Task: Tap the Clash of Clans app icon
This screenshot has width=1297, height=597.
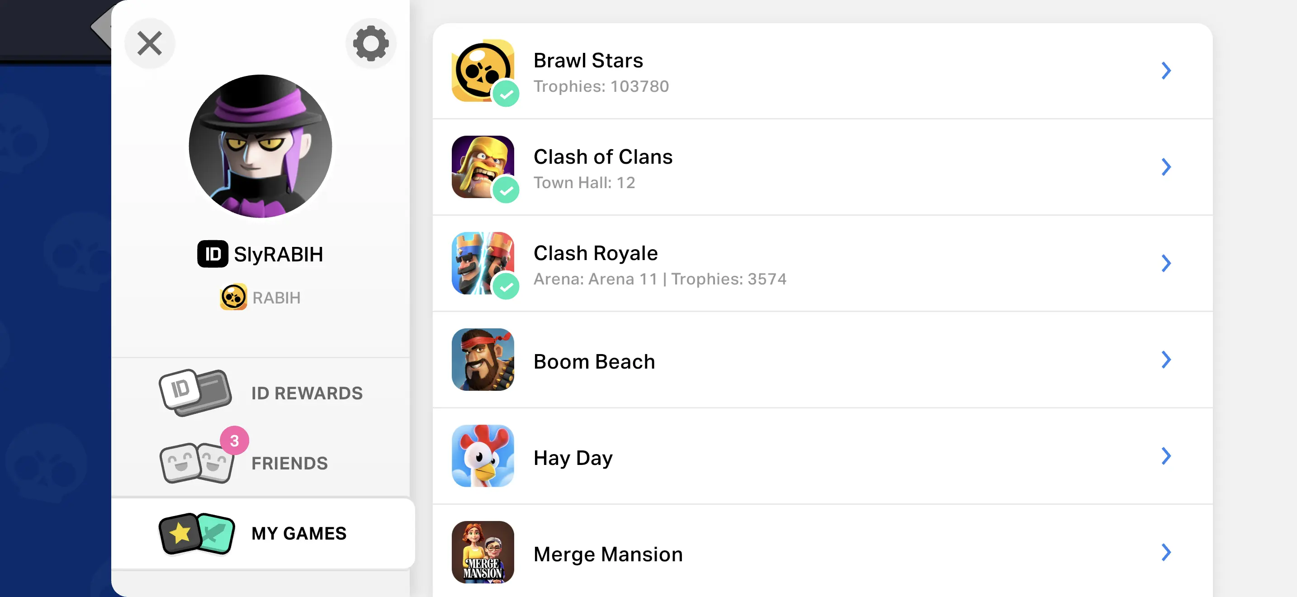Action: pyautogui.click(x=483, y=166)
